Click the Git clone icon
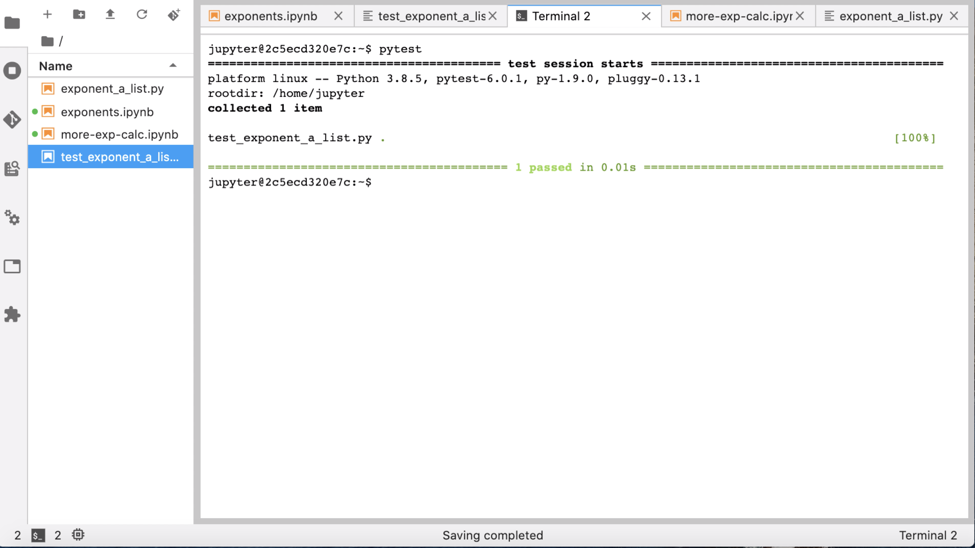The height and width of the screenshot is (548, 975). point(174,15)
